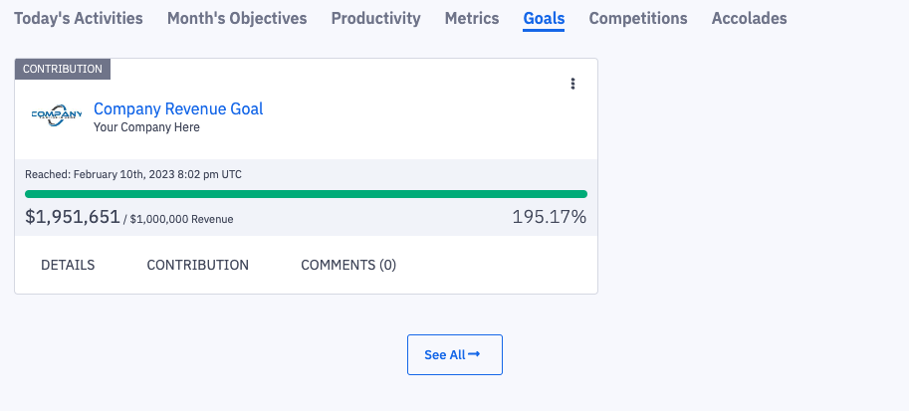Select the Metrics tab

pos(472,18)
